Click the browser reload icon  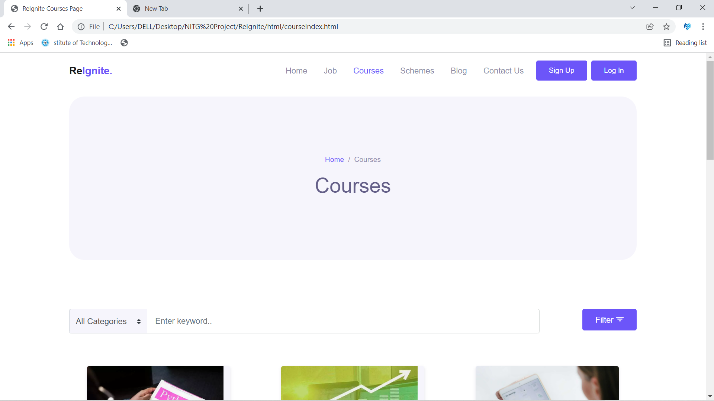(44, 27)
